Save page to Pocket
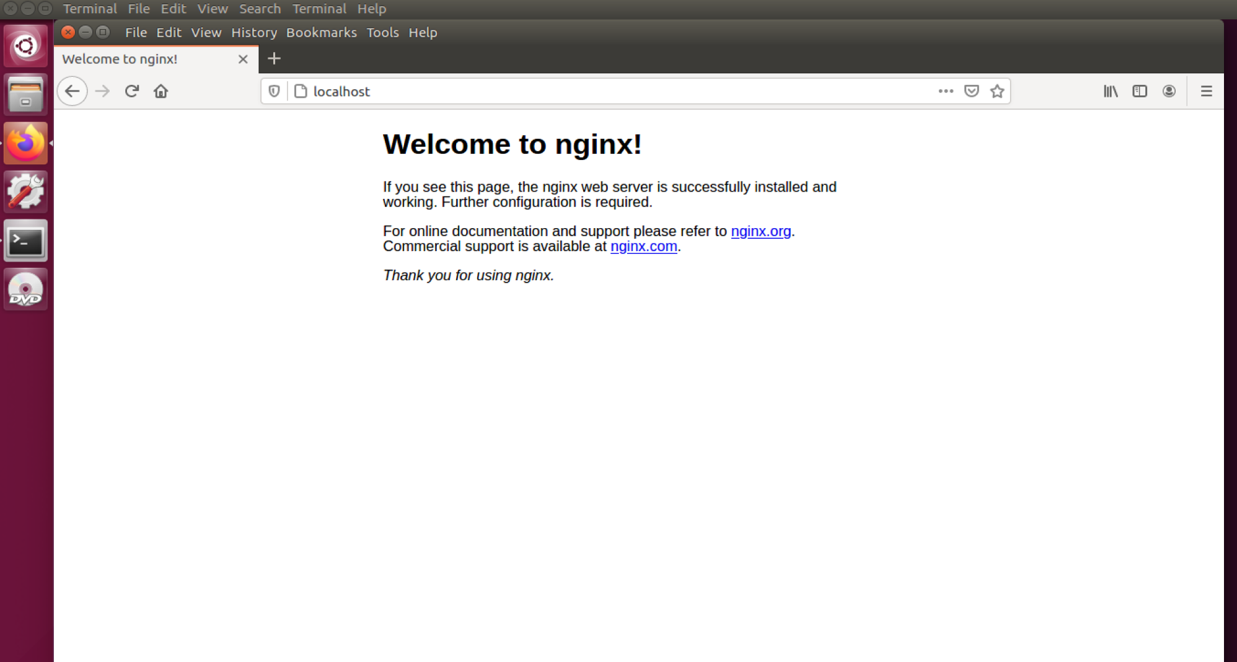Screen dimensions: 1237x662 pyautogui.click(x=972, y=91)
